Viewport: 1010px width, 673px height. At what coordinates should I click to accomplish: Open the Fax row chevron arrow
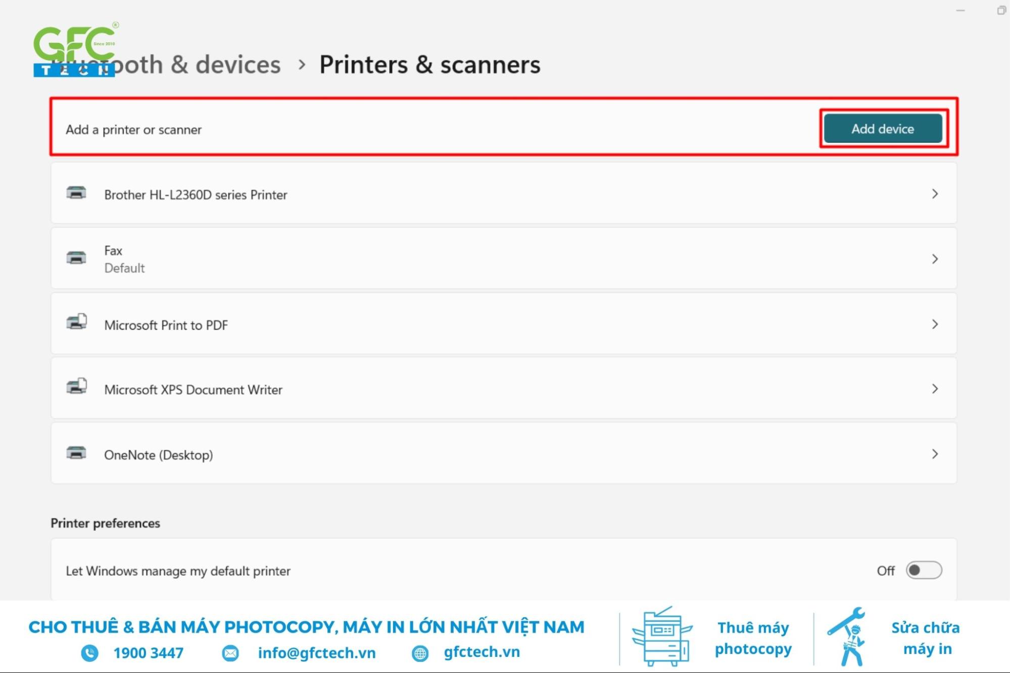click(x=935, y=259)
